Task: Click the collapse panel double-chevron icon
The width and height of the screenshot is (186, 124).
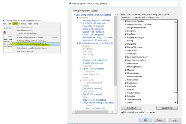Action: pyautogui.click(x=4, y=32)
